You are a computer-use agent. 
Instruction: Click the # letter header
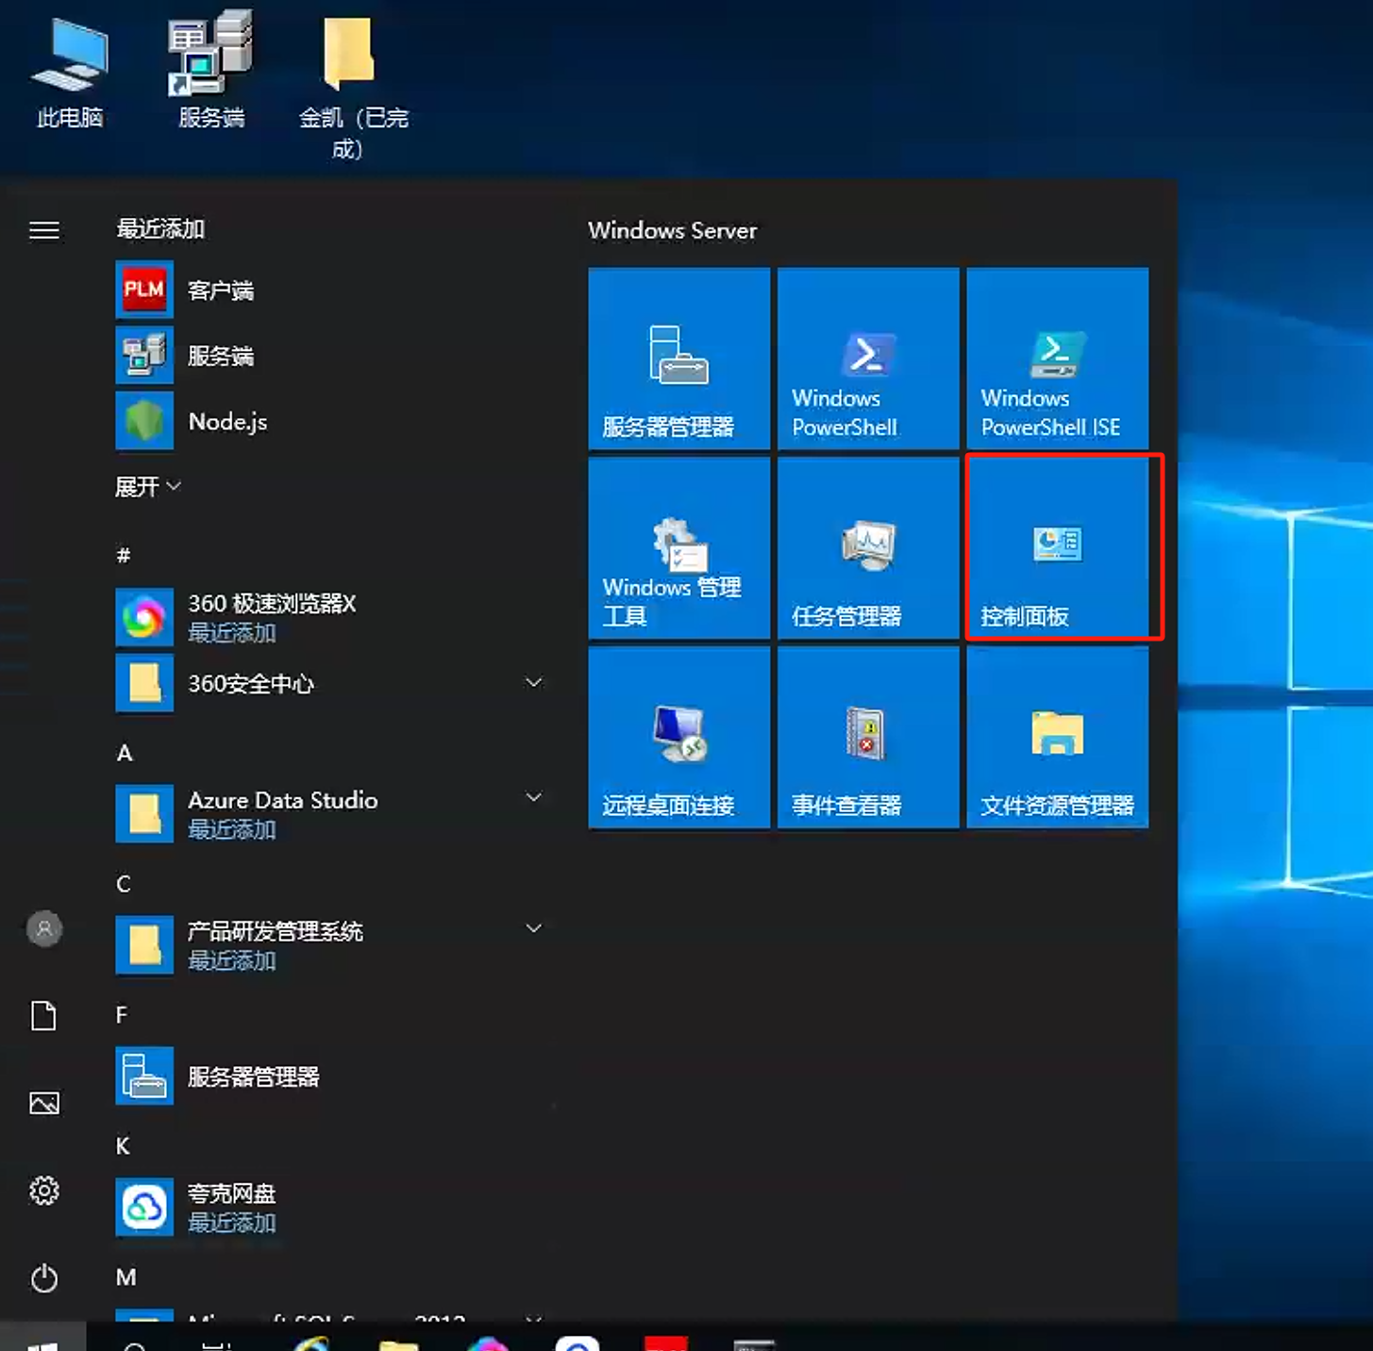tap(124, 555)
